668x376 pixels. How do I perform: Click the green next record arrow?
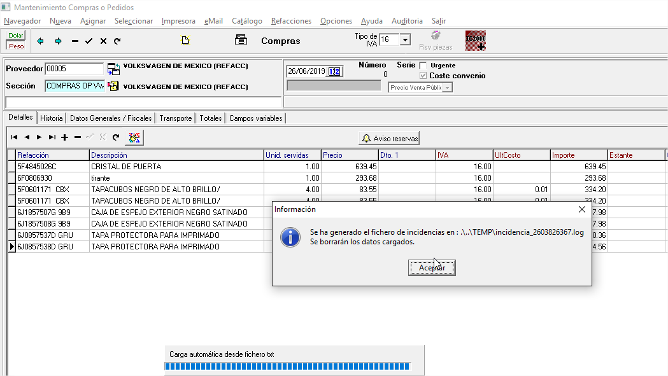point(58,41)
